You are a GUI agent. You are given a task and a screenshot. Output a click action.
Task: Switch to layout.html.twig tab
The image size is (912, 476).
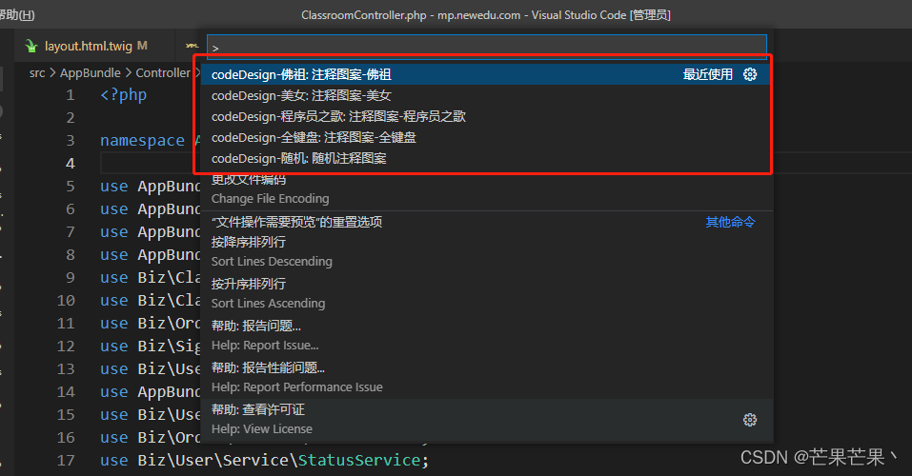tap(93, 46)
